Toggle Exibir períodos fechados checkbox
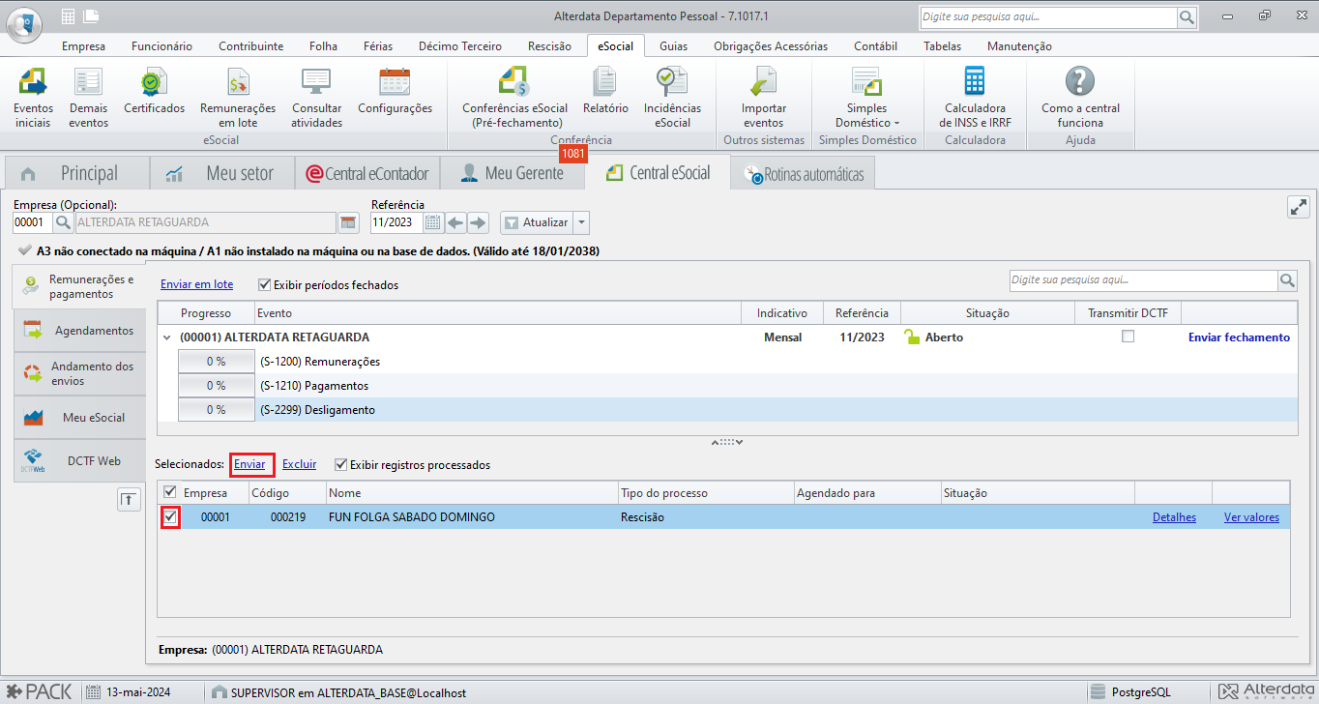 click(x=264, y=285)
